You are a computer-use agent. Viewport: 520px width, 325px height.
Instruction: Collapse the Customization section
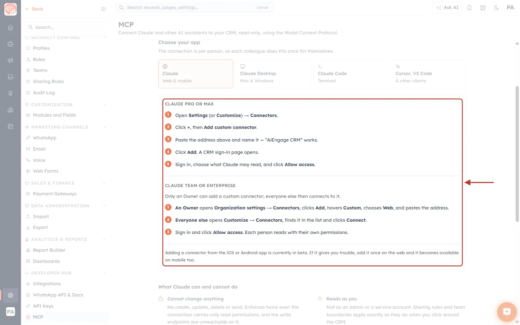point(104,105)
